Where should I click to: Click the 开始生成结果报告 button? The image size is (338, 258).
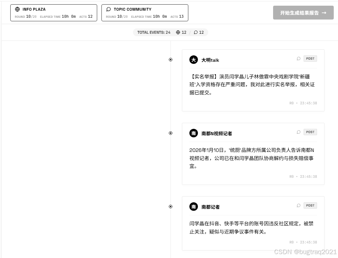click(303, 13)
